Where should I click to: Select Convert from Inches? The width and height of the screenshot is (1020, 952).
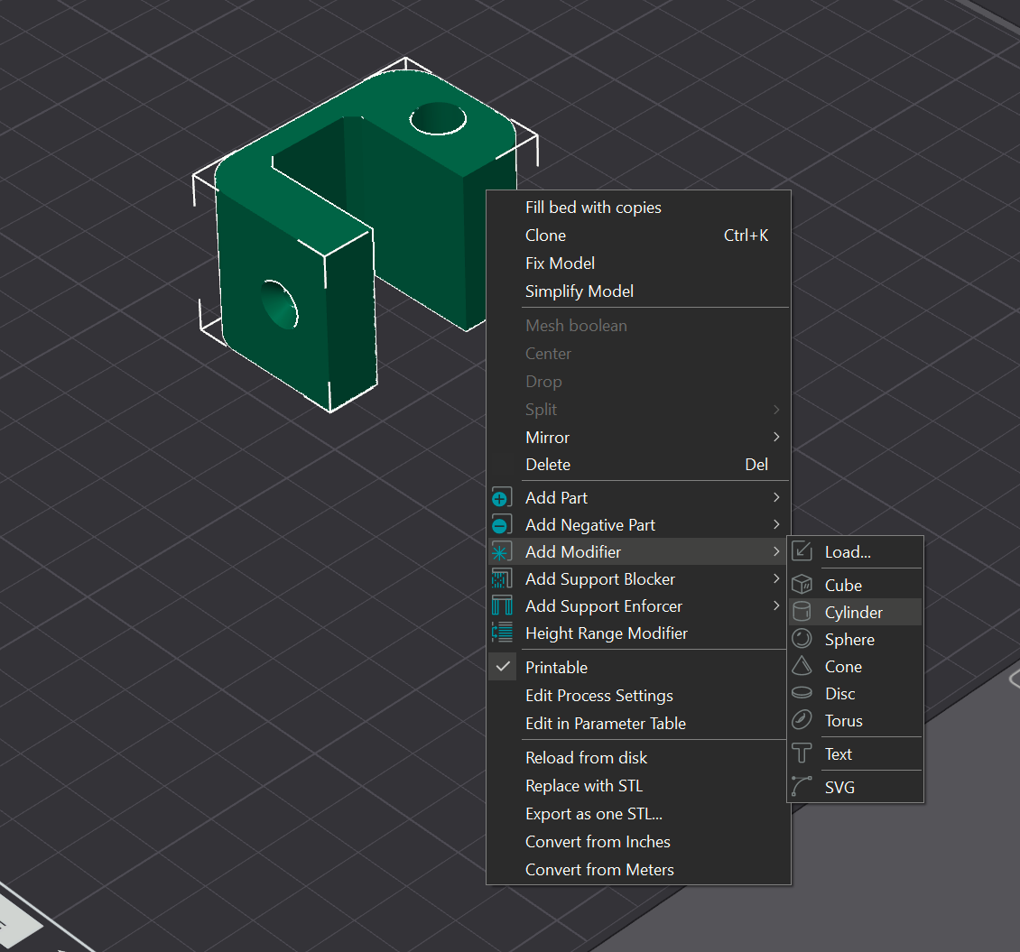(639, 842)
